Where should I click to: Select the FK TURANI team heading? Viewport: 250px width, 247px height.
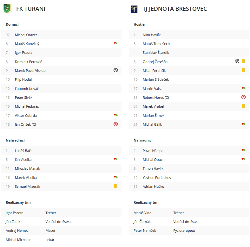tap(31, 9)
